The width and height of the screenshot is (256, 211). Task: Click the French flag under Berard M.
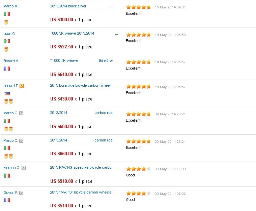tap(7, 69)
